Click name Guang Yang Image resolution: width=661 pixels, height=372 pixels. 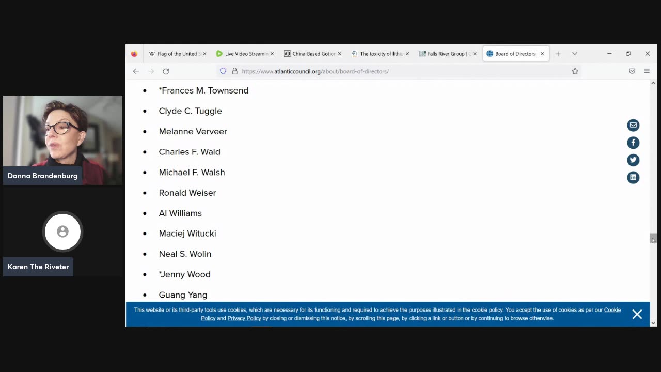(x=183, y=295)
